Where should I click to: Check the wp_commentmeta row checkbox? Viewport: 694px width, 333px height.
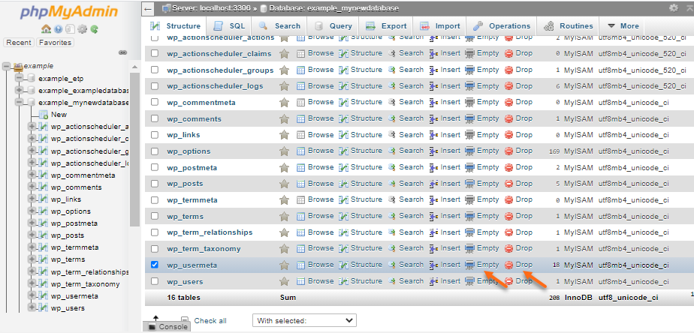tap(155, 102)
